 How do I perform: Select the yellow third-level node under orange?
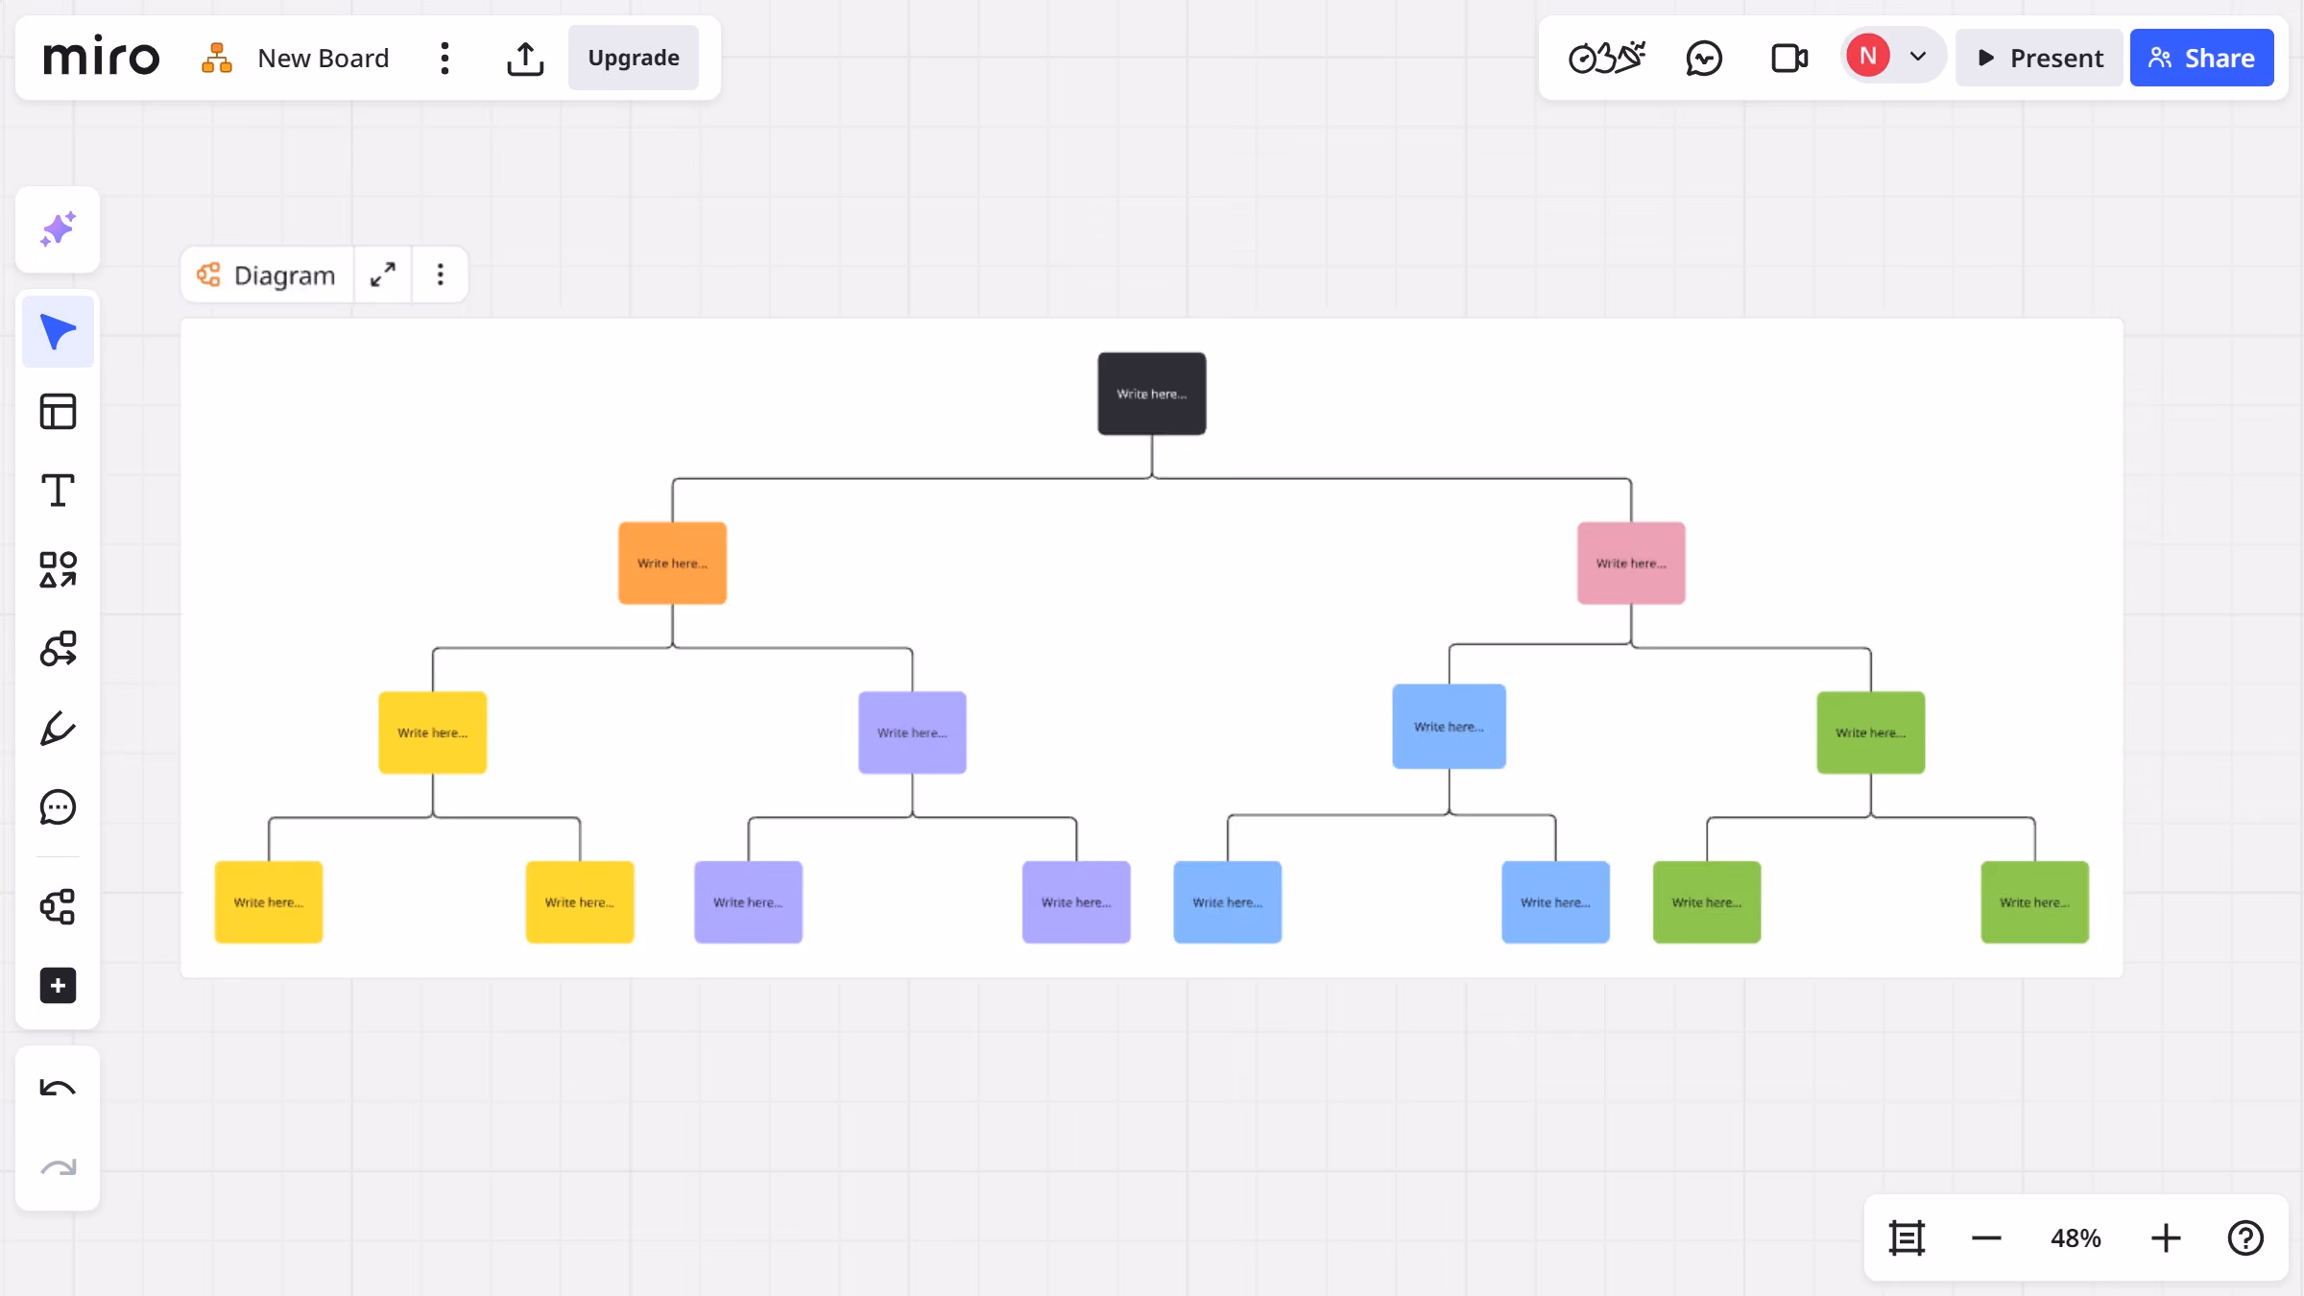(x=433, y=732)
